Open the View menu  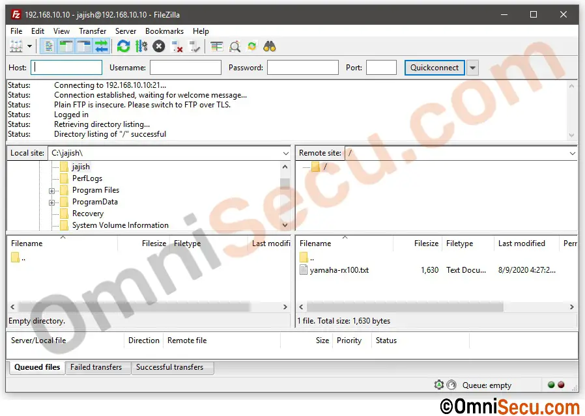[x=61, y=31]
